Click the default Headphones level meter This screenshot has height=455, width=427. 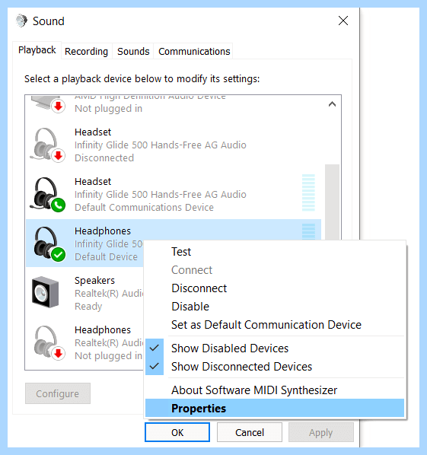(308, 231)
